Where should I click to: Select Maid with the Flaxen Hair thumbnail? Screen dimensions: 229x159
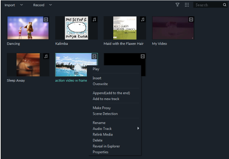tap(125, 28)
